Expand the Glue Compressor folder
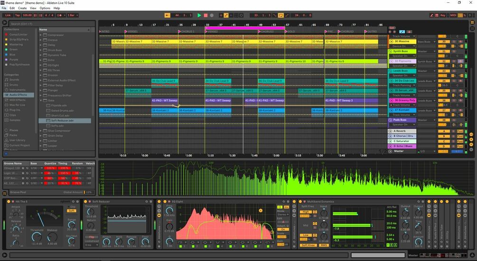The image size is (477, 261). [x=41, y=131]
